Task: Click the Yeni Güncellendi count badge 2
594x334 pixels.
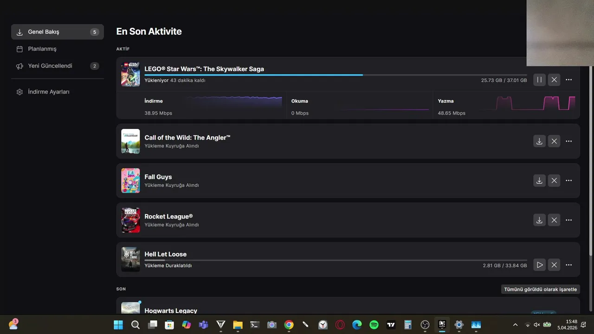Action: 95,66
